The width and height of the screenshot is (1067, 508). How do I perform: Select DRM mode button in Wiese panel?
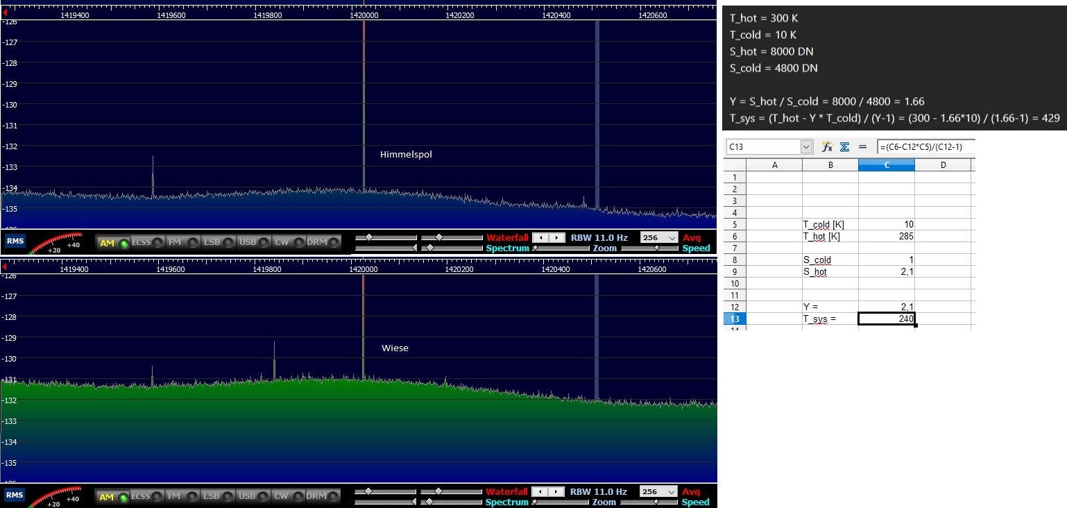(x=324, y=496)
